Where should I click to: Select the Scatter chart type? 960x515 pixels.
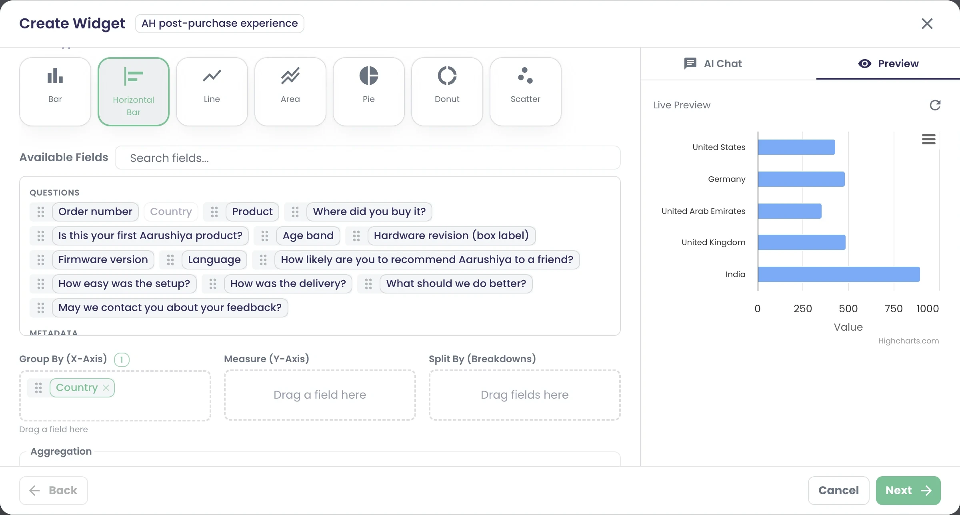click(525, 92)
